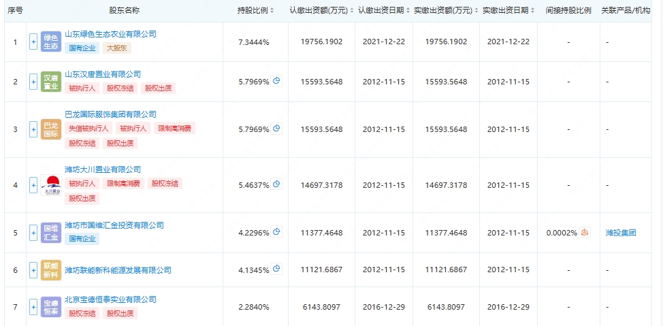Click 股权出质 tag under 潍坊大川置业
This screenshot has width=663, height=326.
(82, 199)
